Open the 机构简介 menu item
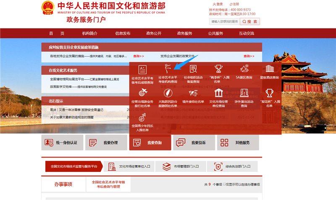The image size is (336, 200). 90,34
